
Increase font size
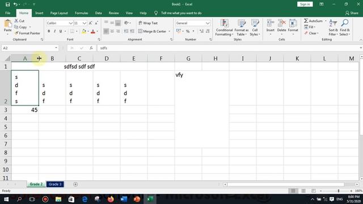[x=91, y=23]
